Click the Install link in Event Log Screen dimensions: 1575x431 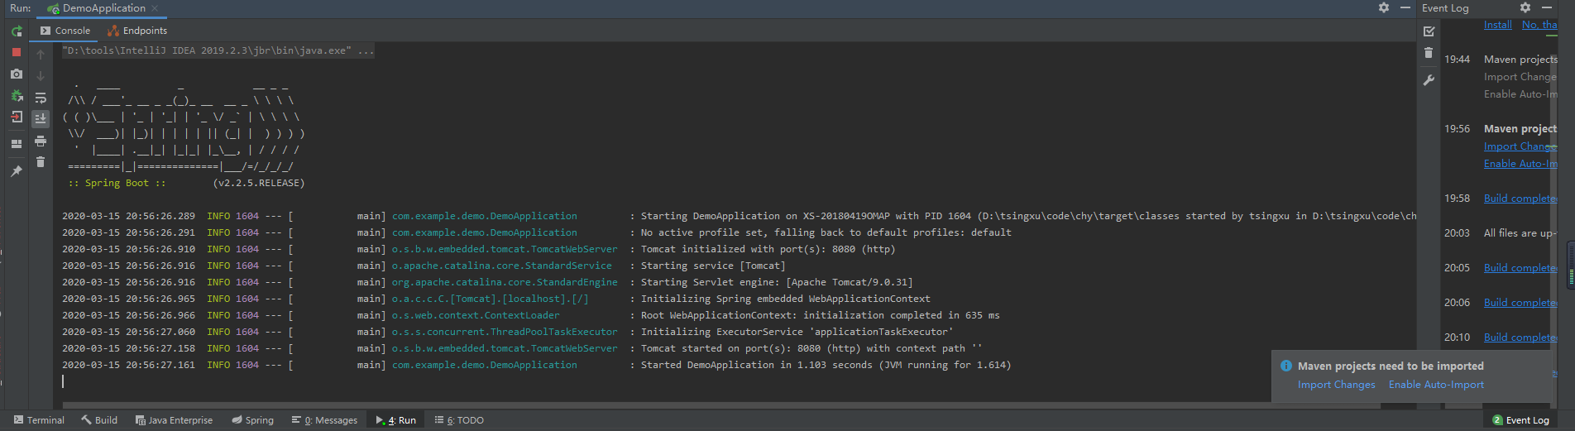click(1497, 25)
